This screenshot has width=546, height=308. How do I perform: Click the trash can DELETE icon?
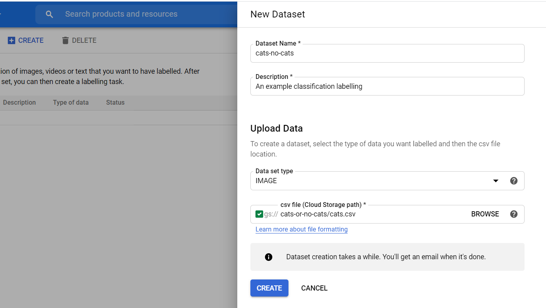point(65,40)
